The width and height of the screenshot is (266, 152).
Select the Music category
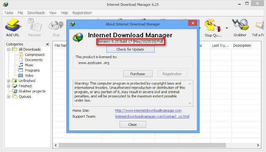coord(29,65)
